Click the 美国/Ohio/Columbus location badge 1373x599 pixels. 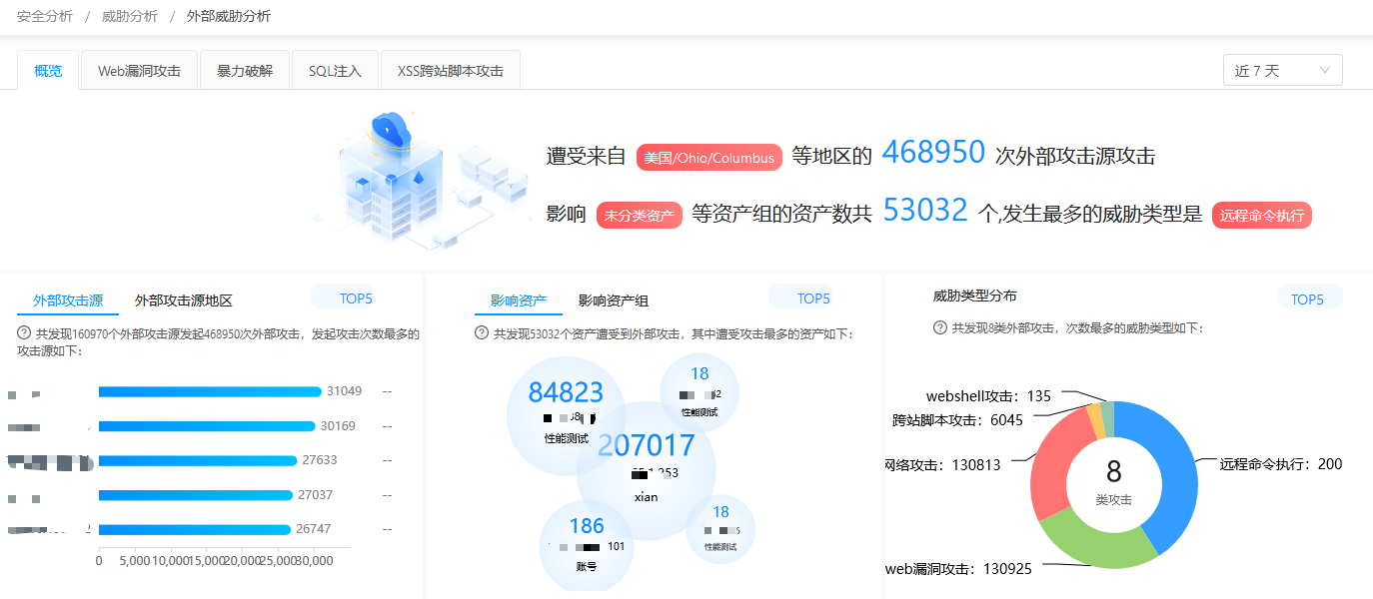[x=709, y=157]
